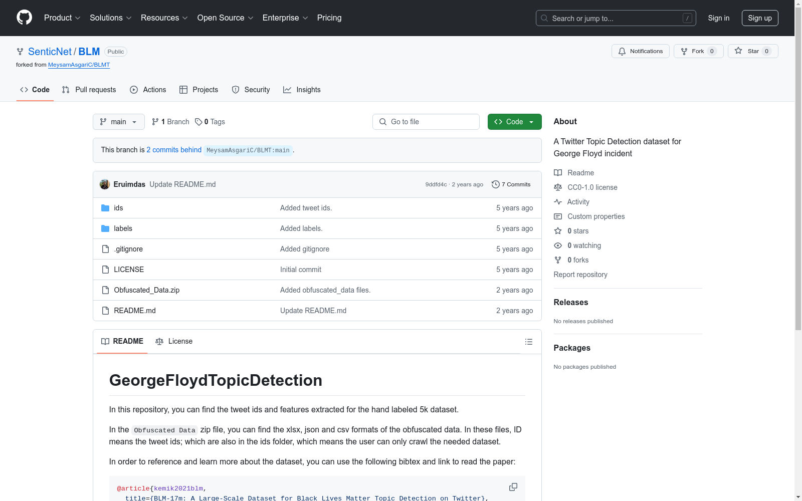The height and width of the screenshot is (501, 802).
Task: Click the Go to file search field
Action: [x=426, y=122]
